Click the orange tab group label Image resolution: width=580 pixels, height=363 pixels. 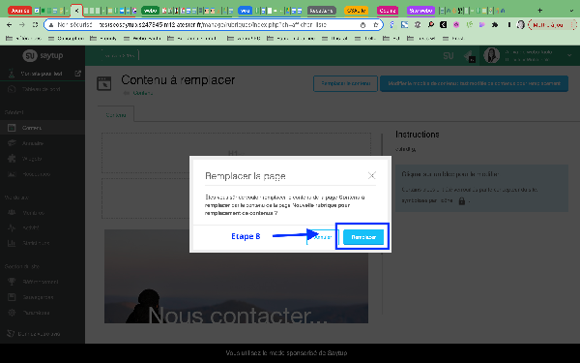point(356,11)
